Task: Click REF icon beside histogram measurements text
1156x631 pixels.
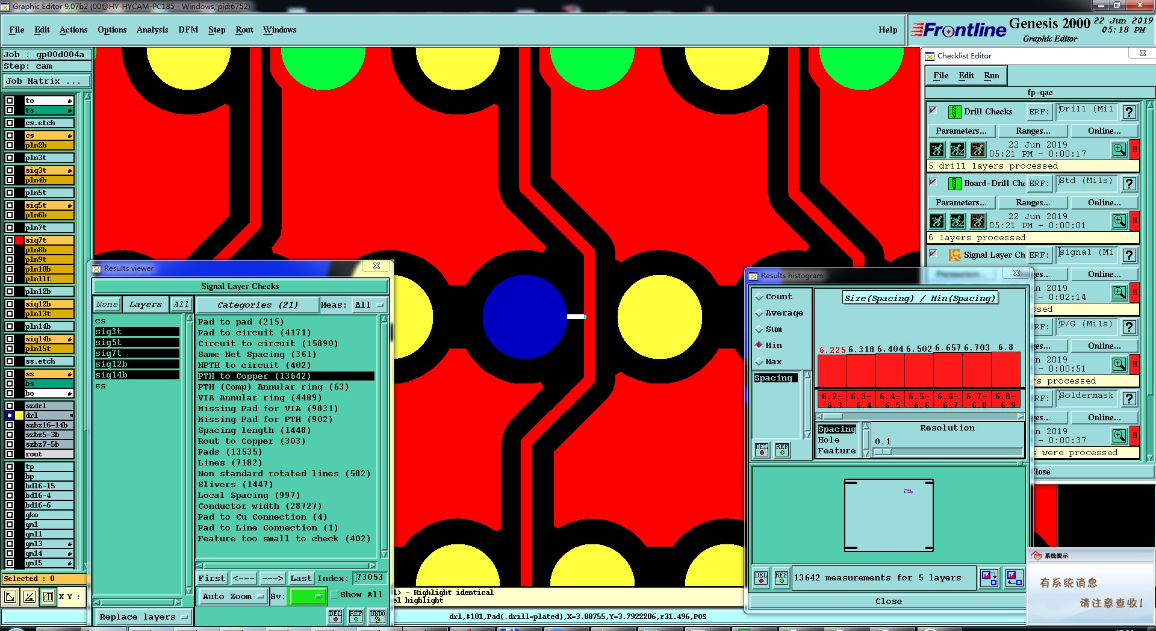Action: tap(782, 578)
